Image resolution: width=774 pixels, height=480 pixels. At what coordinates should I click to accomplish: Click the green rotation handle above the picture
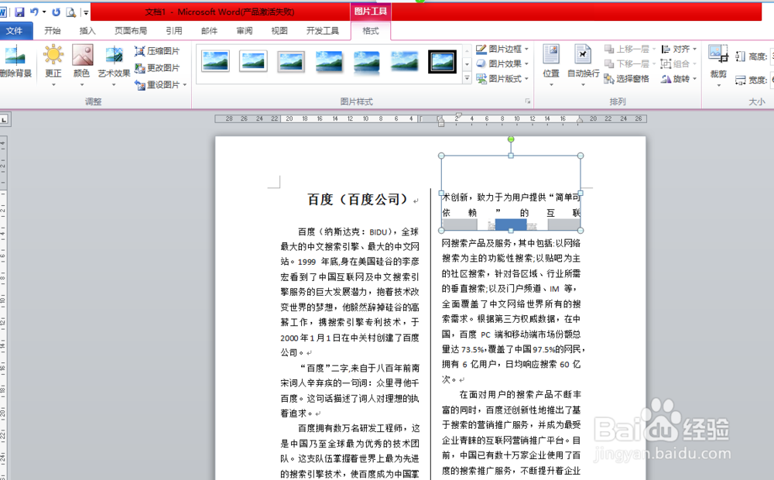point(511,139)
